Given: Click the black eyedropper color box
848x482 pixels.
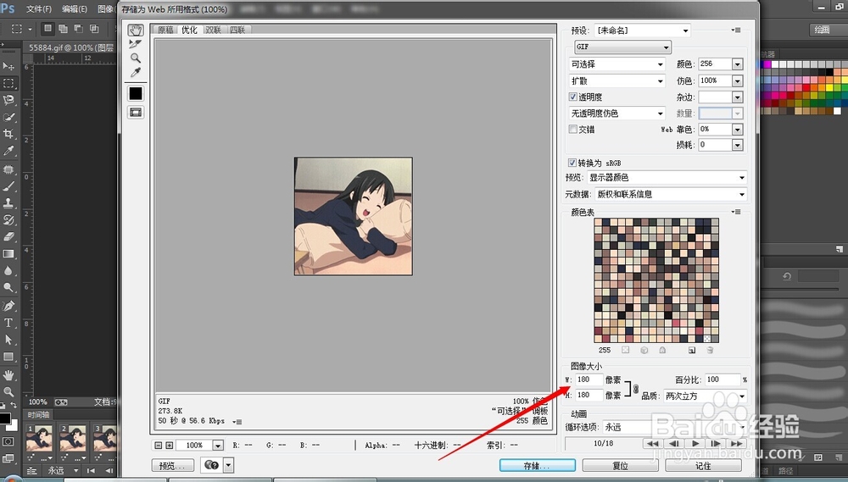Looking at the screenshot, I should pyautogui.click(x=135, y=93).
